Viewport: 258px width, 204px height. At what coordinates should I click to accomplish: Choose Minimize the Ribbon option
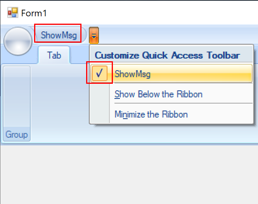click(x=151, y=114)
